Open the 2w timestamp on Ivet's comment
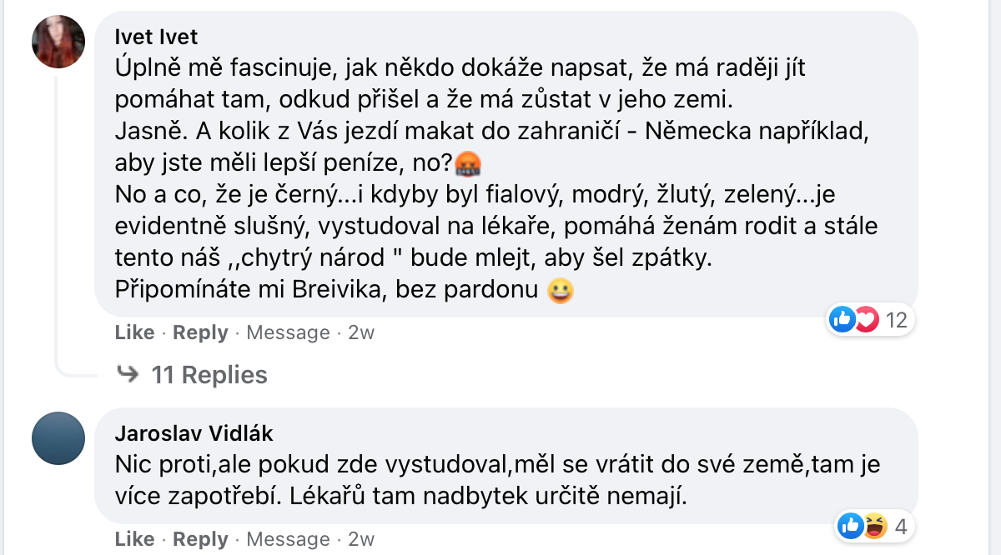Viewport: 1001px width, 555px height. (361, 332)
